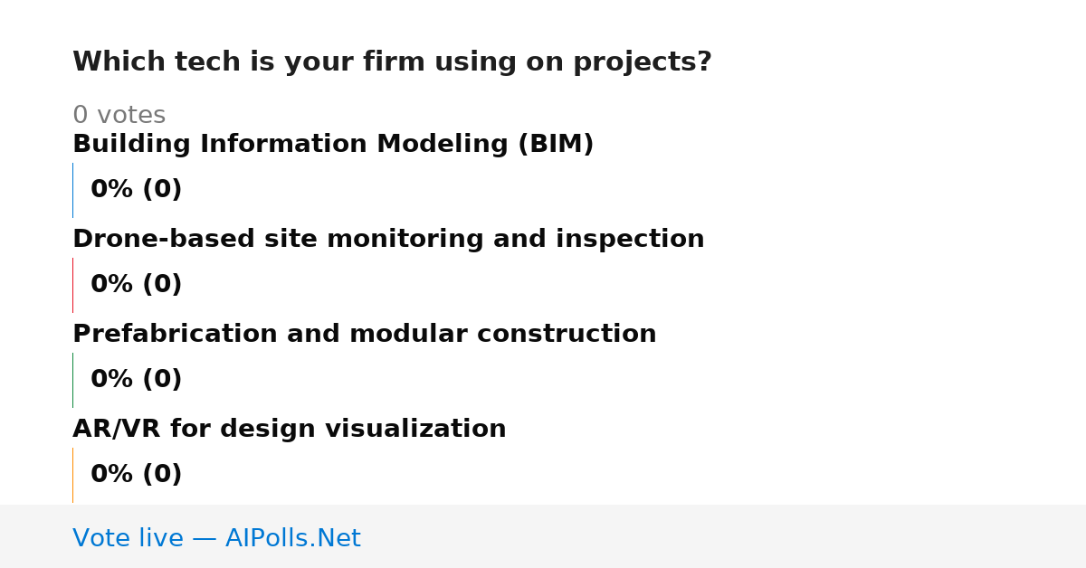1086x568 pixels.
Task: Click BIM's 0% (0) percentage label
Action: 136,190
